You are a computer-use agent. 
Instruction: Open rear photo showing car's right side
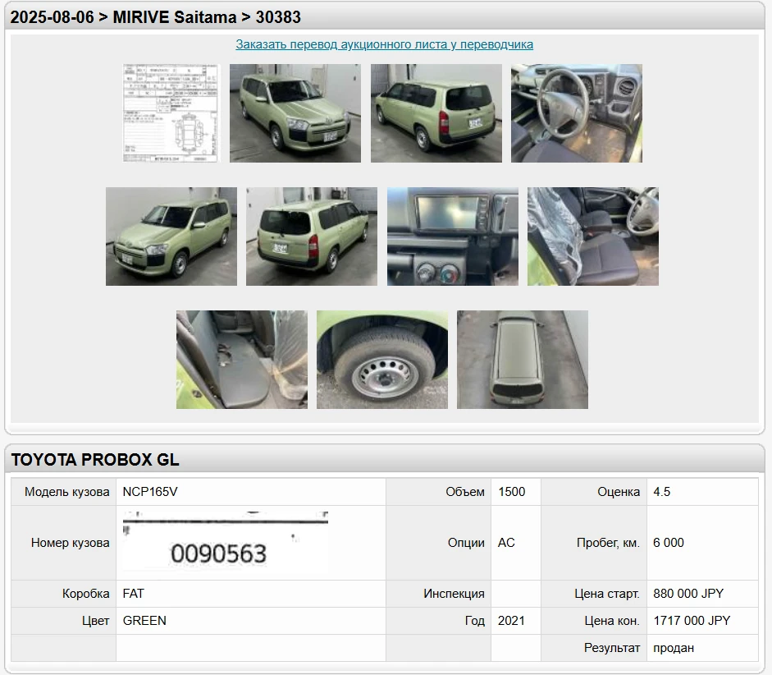311,236
